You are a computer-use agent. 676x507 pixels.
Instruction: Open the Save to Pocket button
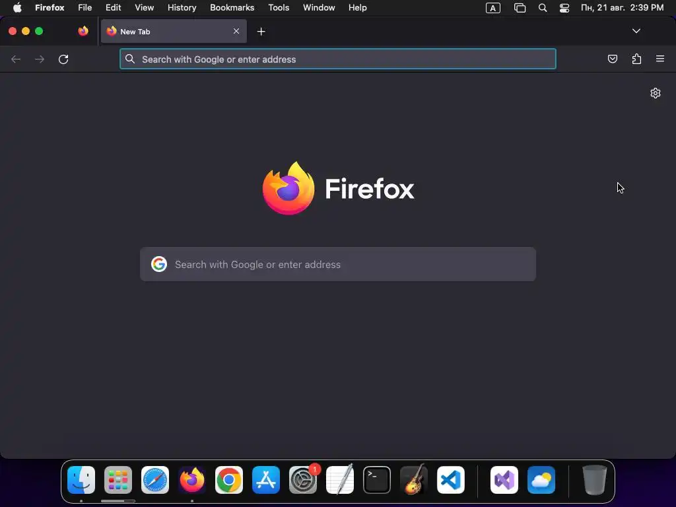pyautogui.click(x=612, y=59)
